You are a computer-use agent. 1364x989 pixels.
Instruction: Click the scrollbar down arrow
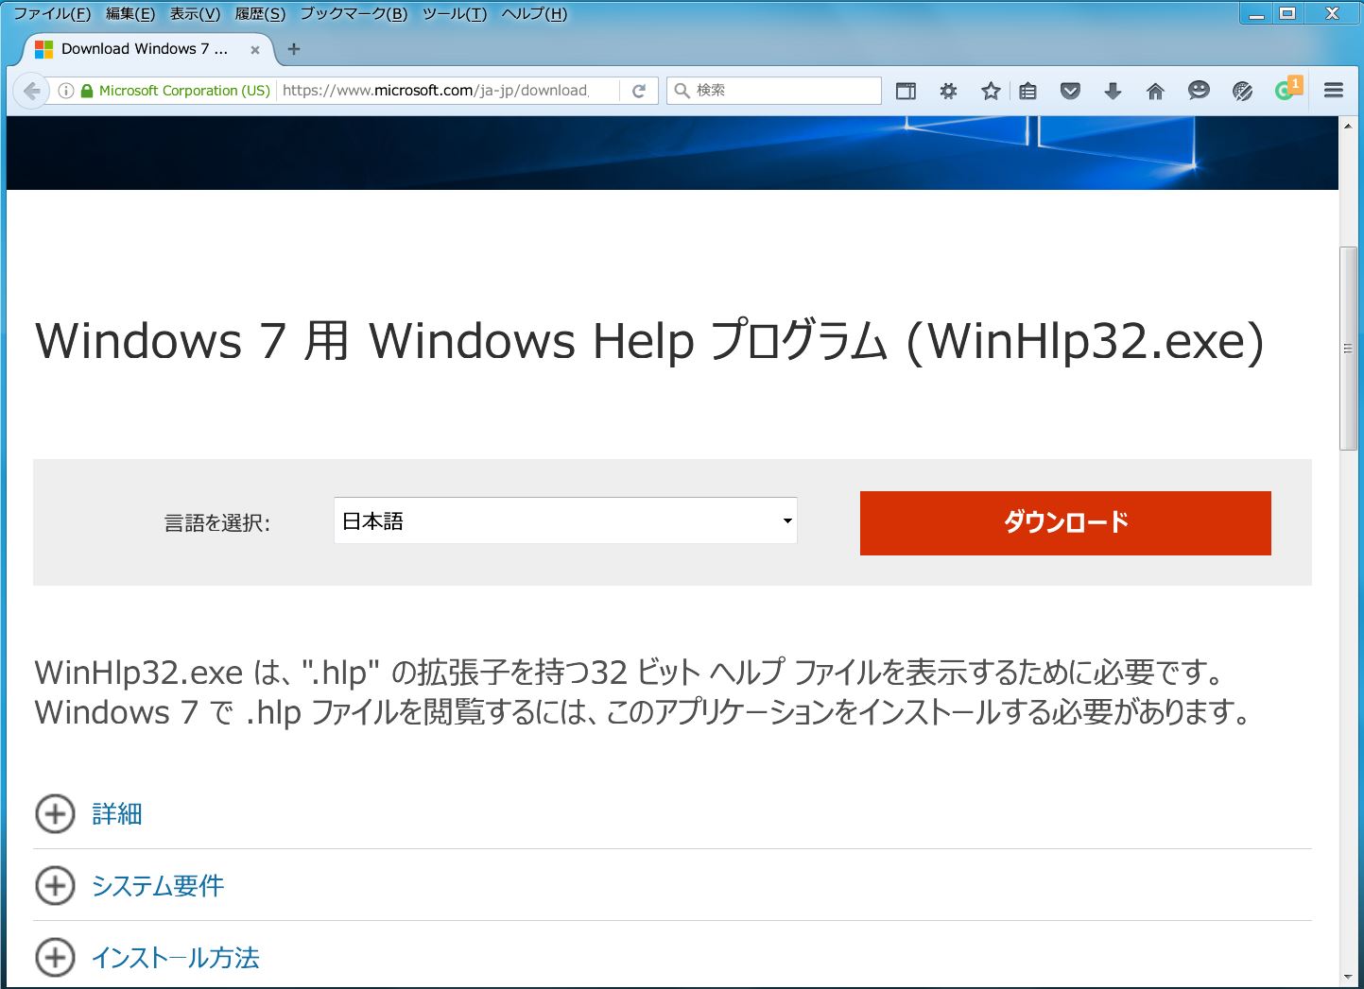point(1348,977)
